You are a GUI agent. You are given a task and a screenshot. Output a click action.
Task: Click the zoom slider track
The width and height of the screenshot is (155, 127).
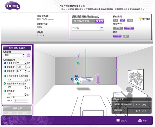21,101
